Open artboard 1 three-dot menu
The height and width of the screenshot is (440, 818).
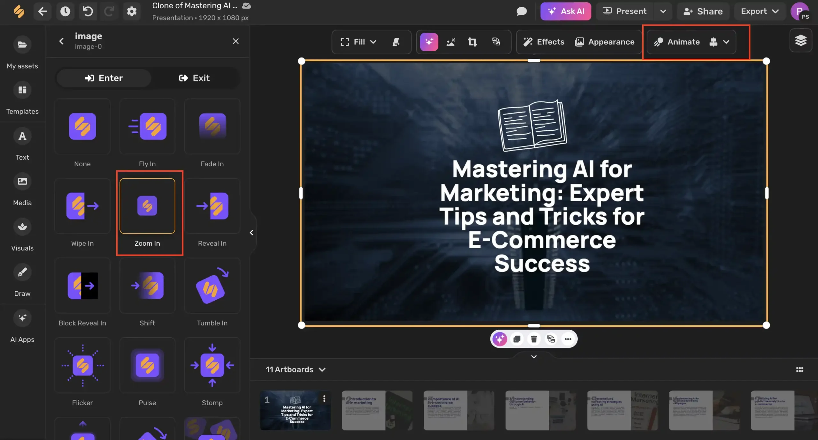point(324,399)
